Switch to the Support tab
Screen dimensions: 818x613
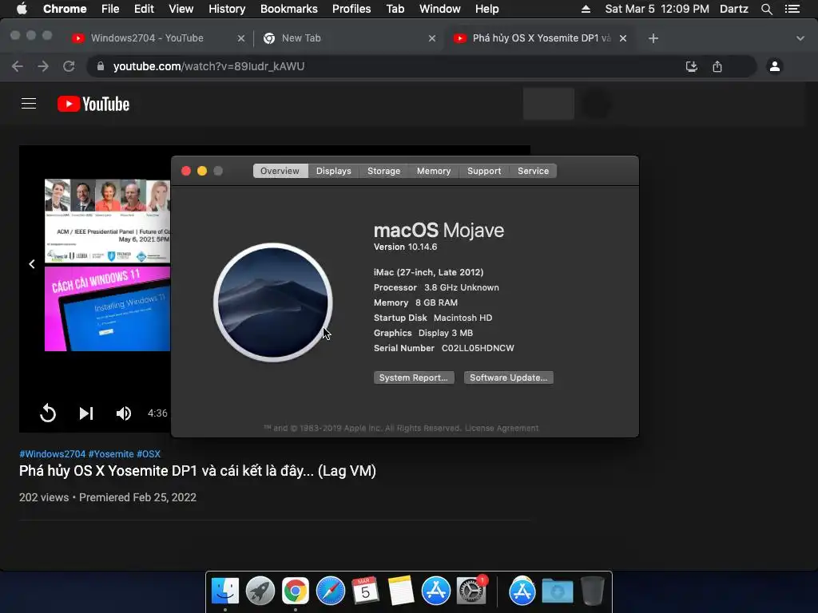click(x=484, y=171)
